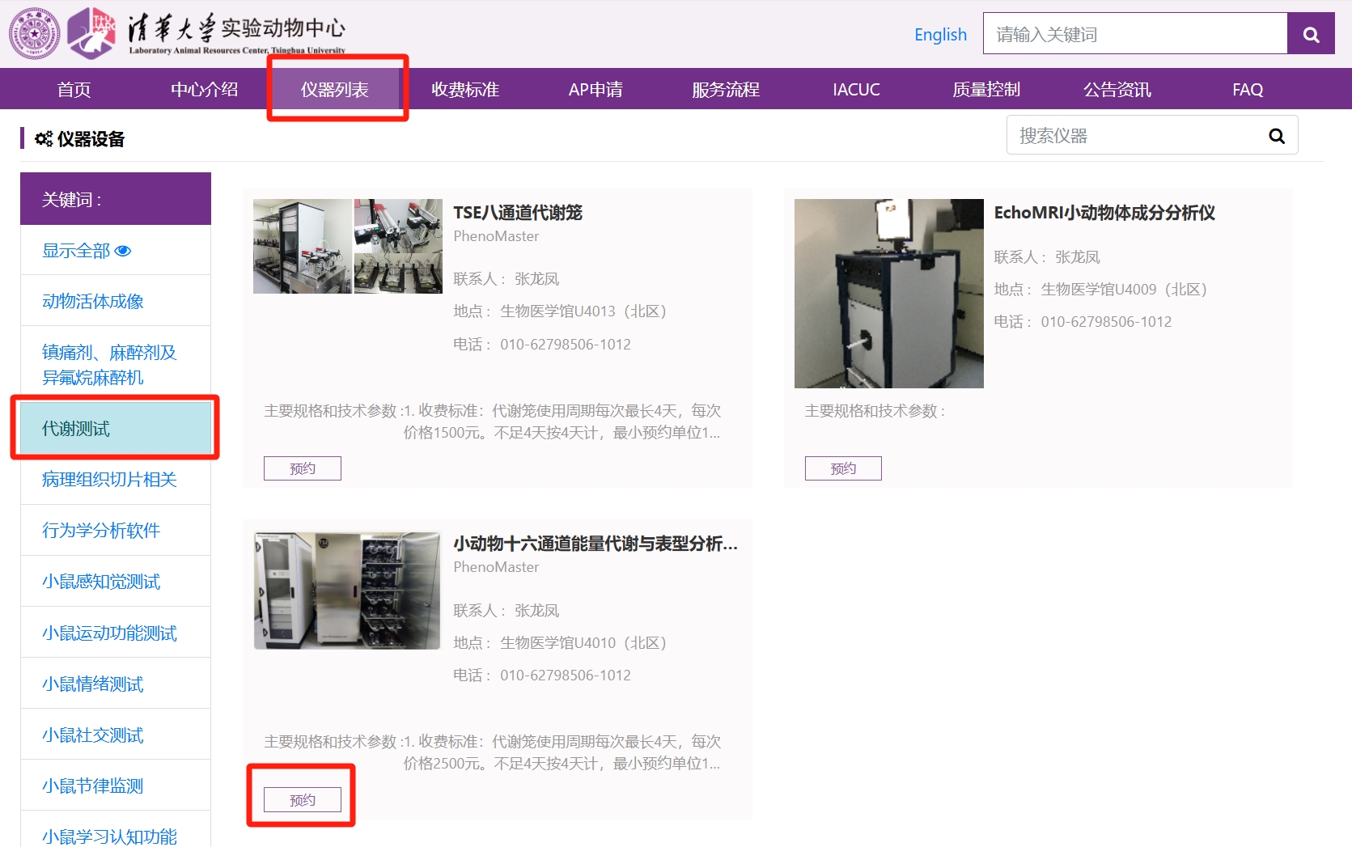Select the 代谢测试 keyword filter
This screenshot has height=847, width=1352.
pyautogui.click(x=76, y=429)
